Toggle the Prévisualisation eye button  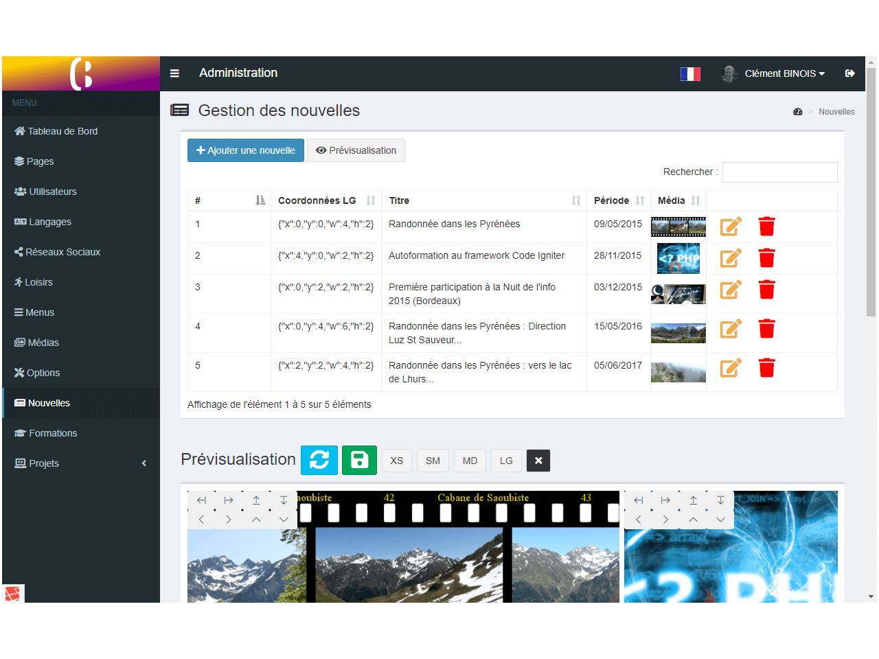(356, 150)
